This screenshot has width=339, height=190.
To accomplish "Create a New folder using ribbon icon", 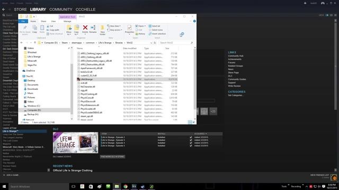I will point(102,28).
